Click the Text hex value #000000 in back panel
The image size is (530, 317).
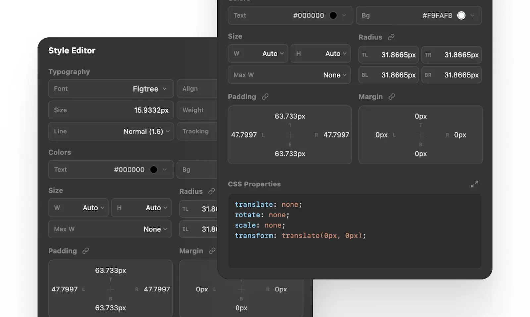tap(129, 170)
